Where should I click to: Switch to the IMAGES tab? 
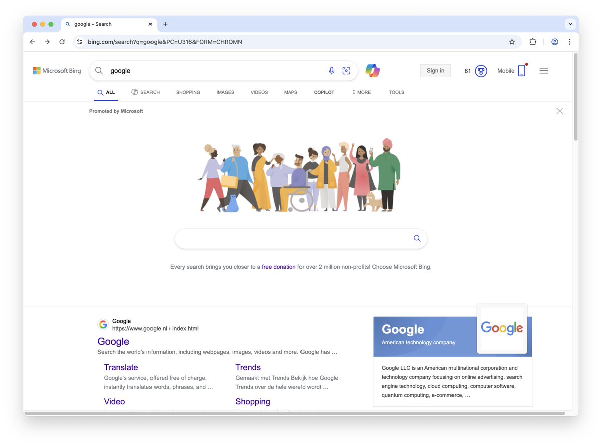[225, 92]
